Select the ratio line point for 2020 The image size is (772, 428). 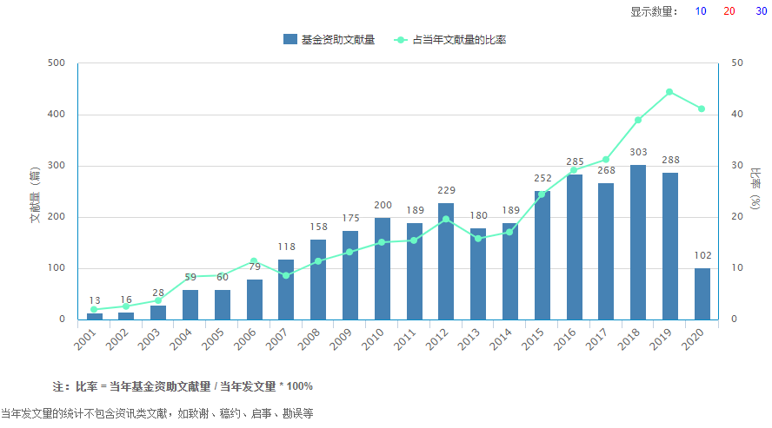pos(702,109)
